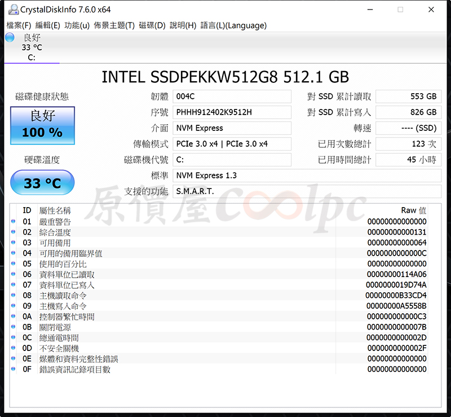The height and width of the screenshot is (417, 451).
Task: Click status dot of row 08 主機讀取命令
Action: [13, 295]
